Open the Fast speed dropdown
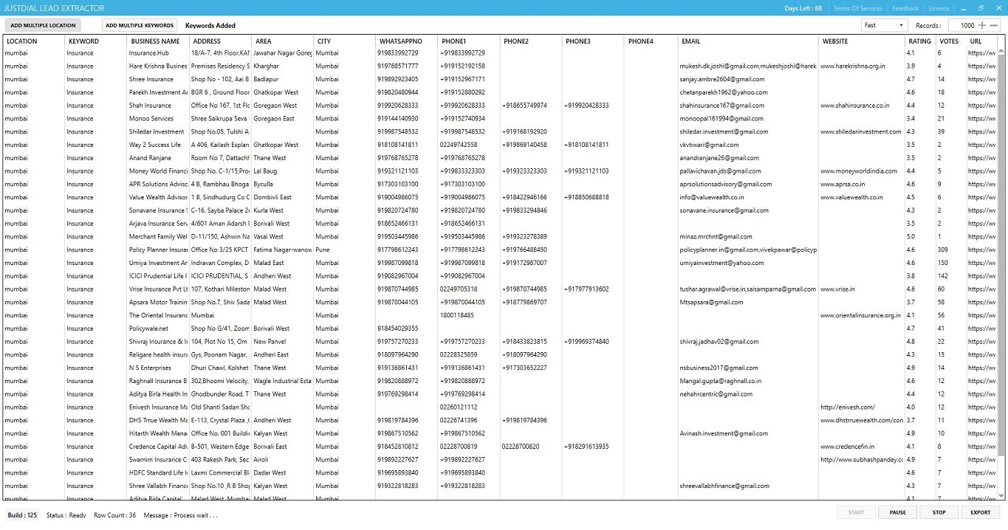This screenshot has height=530, width=1008. [884, 25]
